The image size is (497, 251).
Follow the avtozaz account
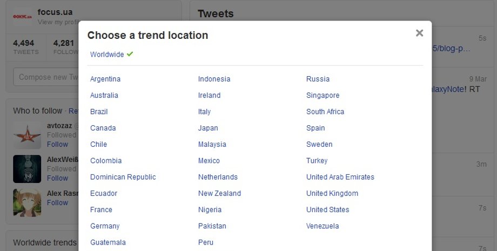click(57, 144)
